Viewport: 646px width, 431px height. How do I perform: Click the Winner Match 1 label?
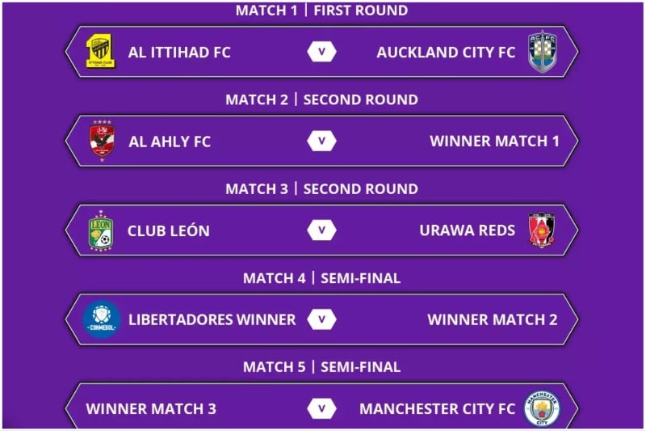pyautogui.click(x=494, y=141)
